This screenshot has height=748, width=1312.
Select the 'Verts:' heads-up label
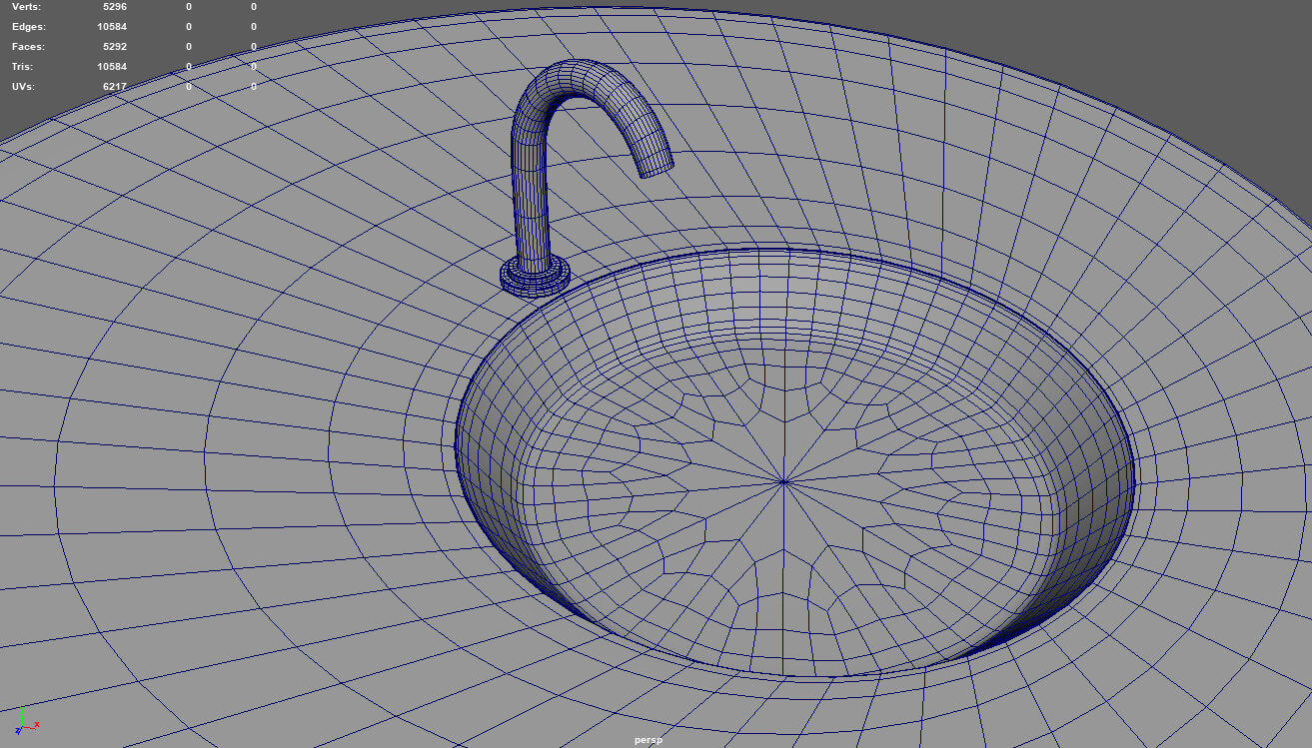(26, 7)
